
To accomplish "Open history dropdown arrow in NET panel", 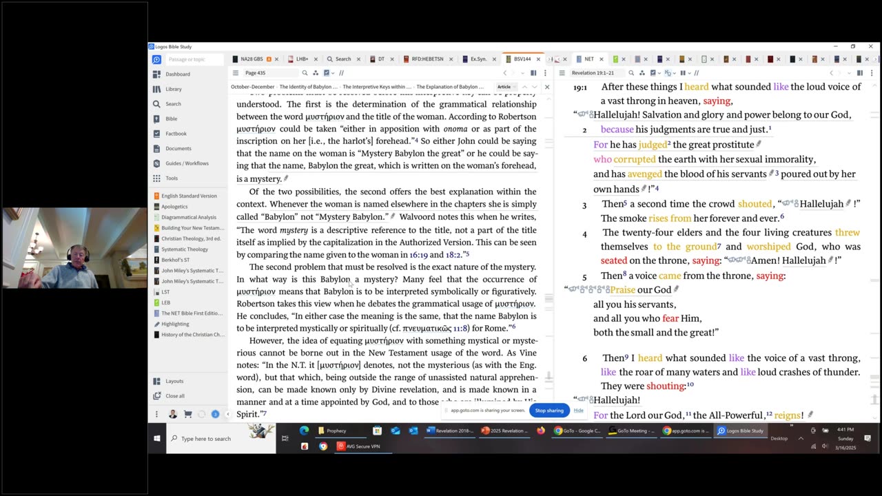I will coord(849,73).
